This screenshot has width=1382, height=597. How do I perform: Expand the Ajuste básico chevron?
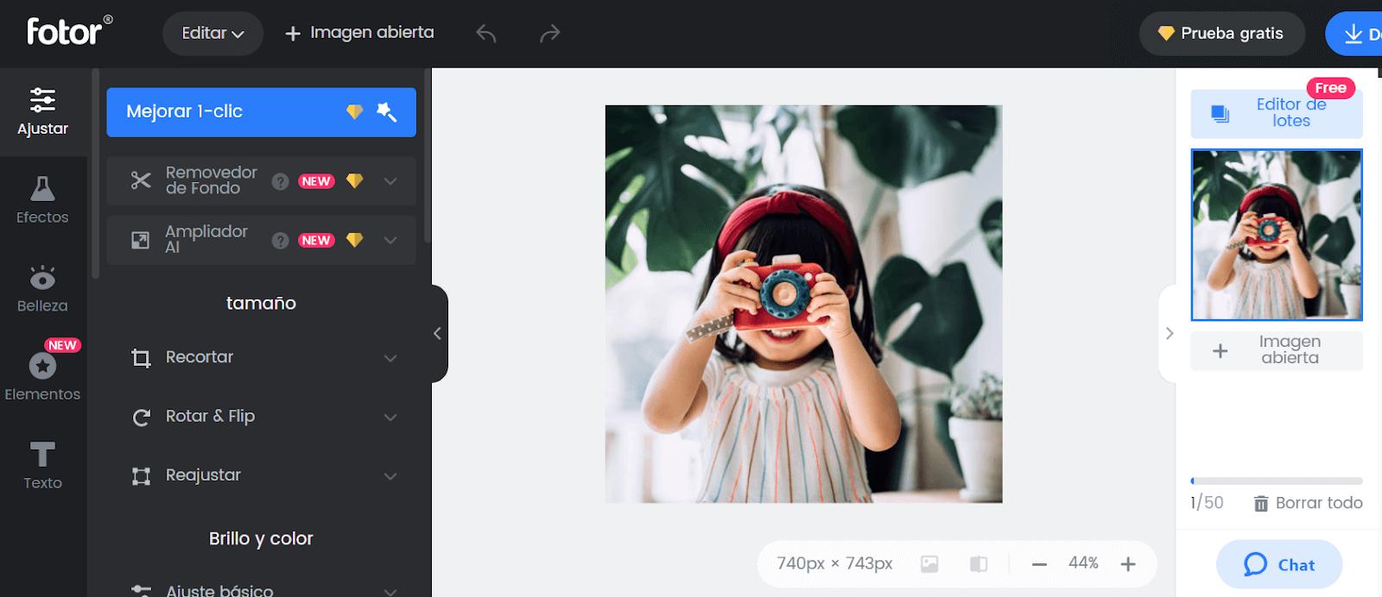[390, 591]
